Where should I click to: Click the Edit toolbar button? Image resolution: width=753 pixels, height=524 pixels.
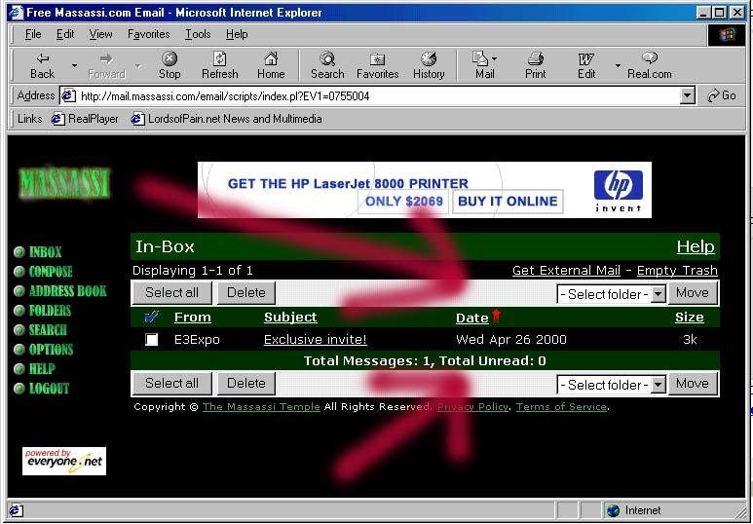(586, 66)
